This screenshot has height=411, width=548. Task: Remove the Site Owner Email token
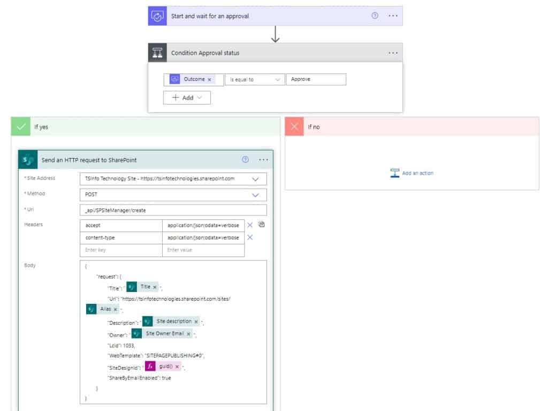[188, 334]
